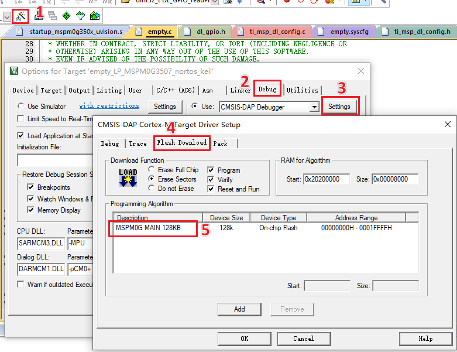Enable the Use Simulator radio button
This screenshot has height=352, width=457.
20,106
